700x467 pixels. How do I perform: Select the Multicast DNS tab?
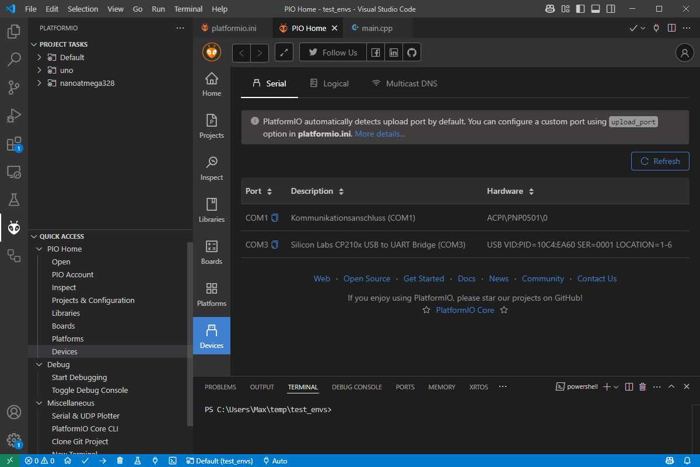point(404,83)
